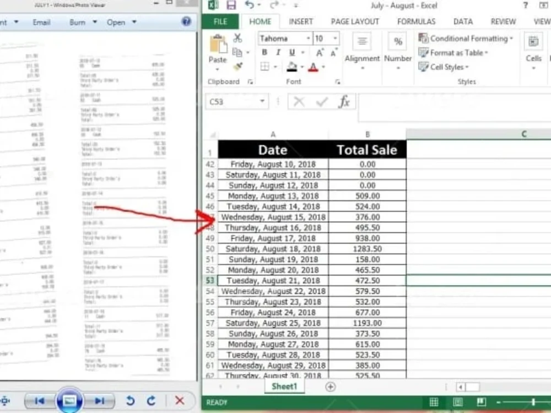Toggle Bold formatting

pos(264,52)
